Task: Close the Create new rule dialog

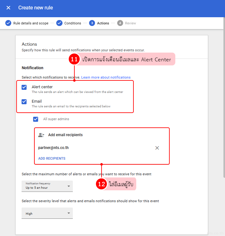Action: click(x=8, y=8)
